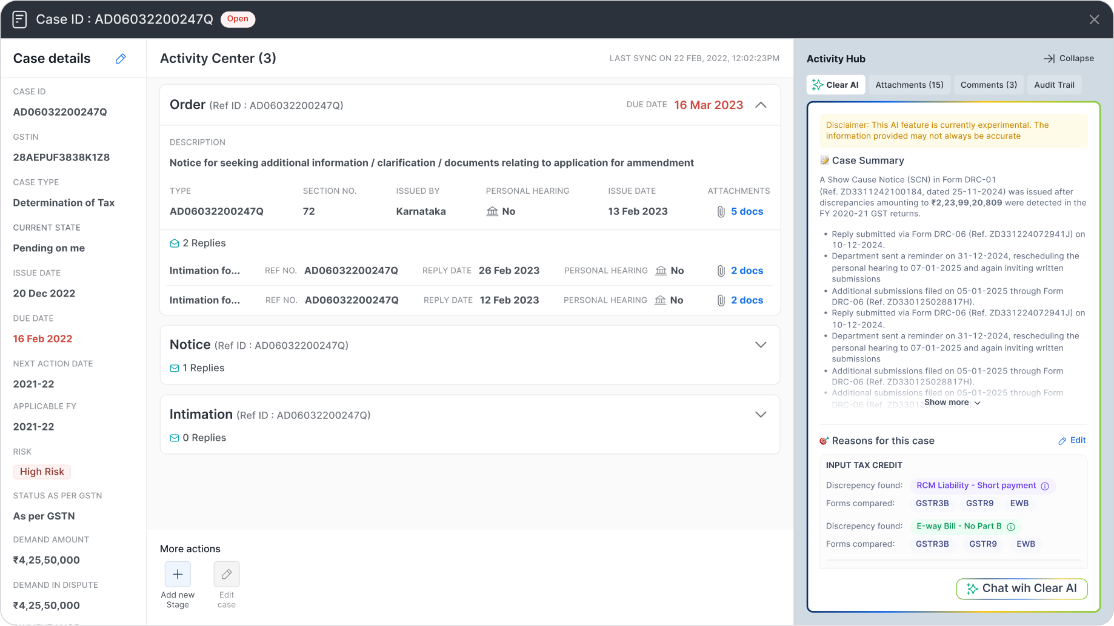Click the GSTR3B form chip under RCM Liability
Image resolution: width=1114 pixels, height=626 pixels.
point(932,504)
